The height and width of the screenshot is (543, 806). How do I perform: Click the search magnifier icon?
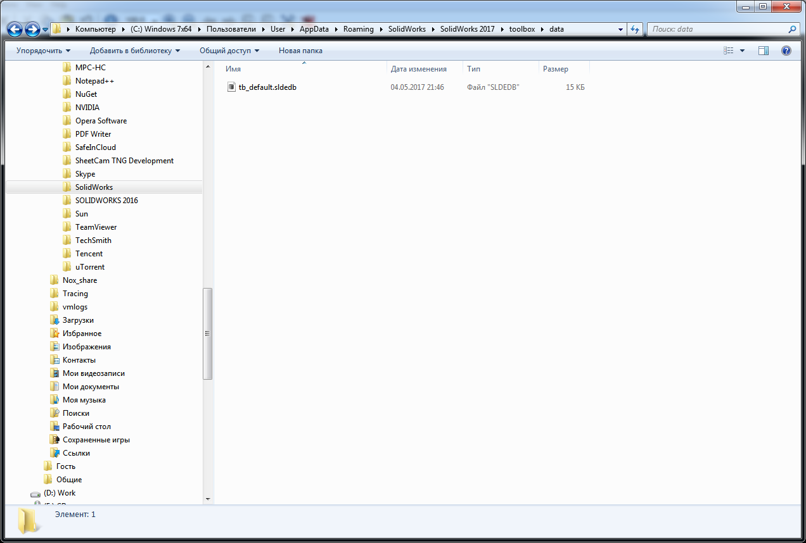[792, 28]
